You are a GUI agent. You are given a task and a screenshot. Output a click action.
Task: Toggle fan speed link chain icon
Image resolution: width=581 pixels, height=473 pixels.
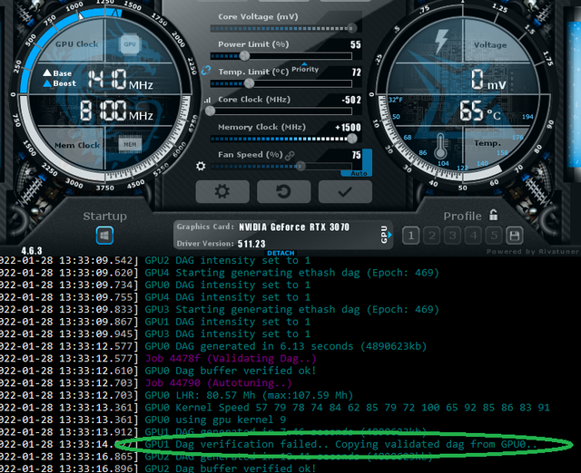(x=290, y=156)
